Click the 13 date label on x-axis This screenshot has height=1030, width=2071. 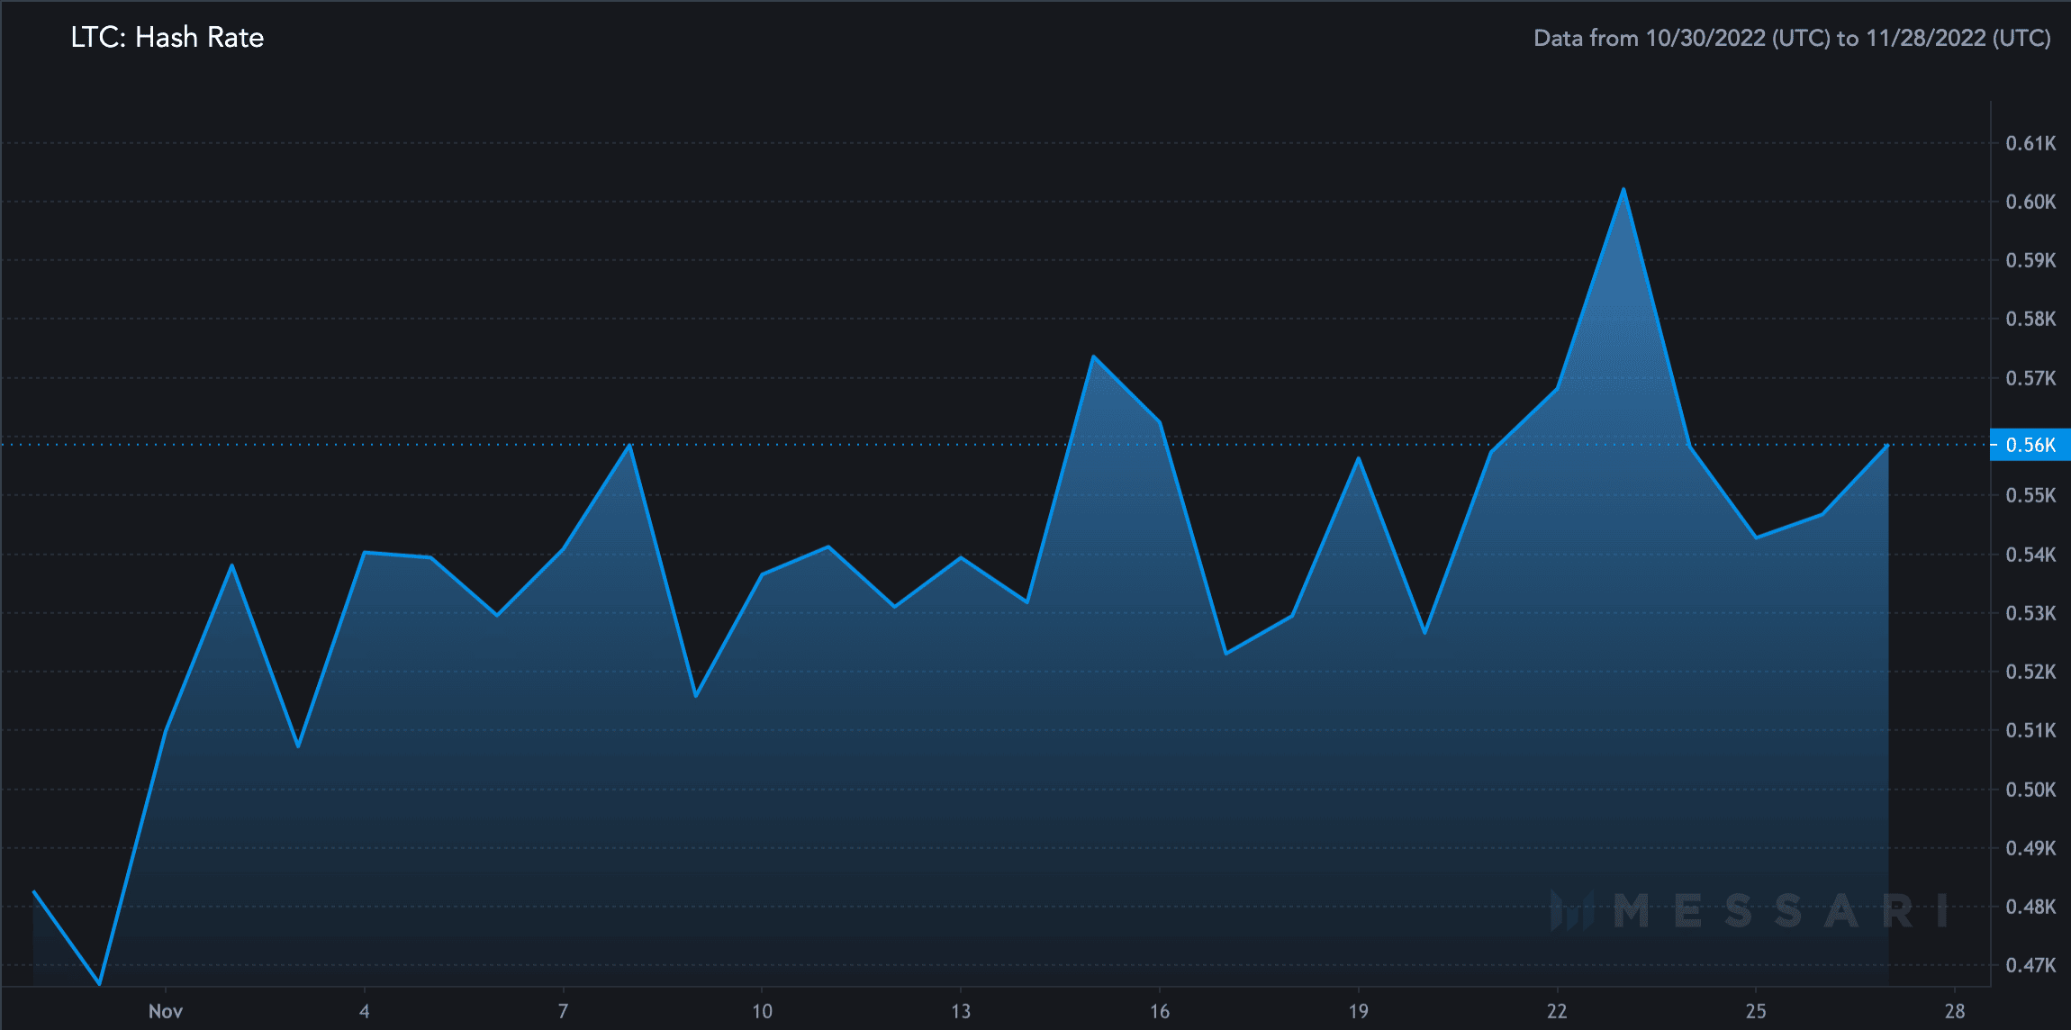[961, 1011]
